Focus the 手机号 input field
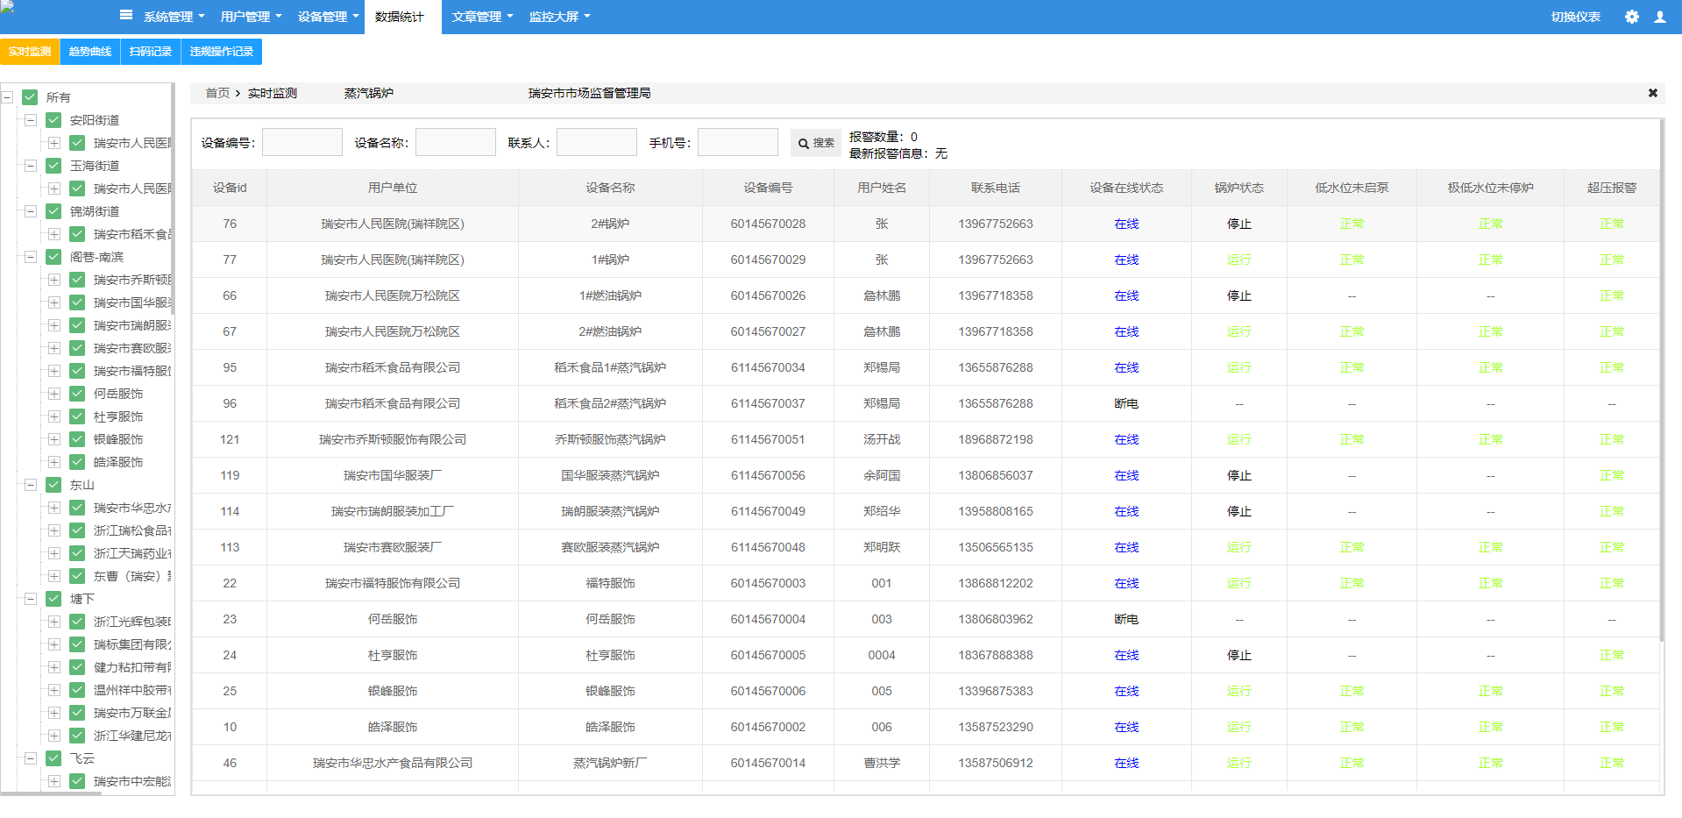Screen dimensions: 1682x818 coord(738,142)
